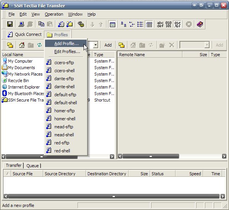Click local pane folders icon
The height and width of the screenshot is (210, 229).
tap(10, 45)
